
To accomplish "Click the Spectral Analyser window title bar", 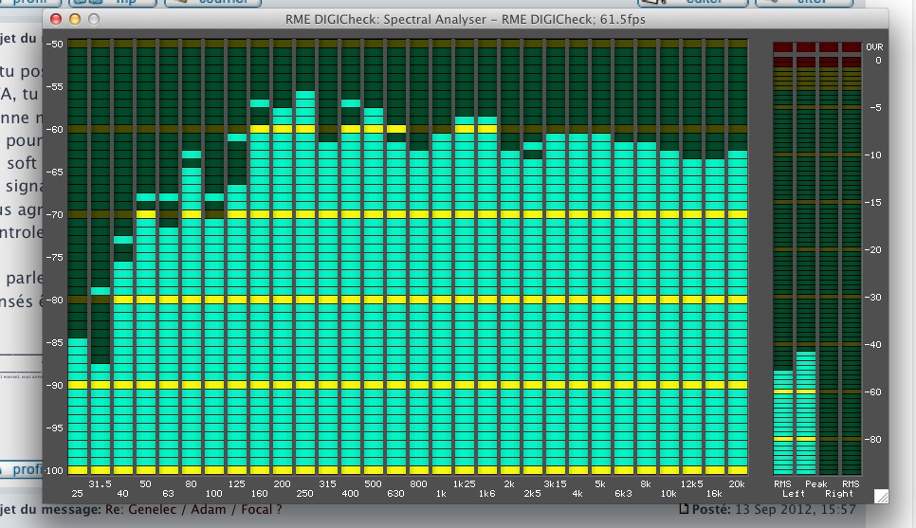I will pos(465,19).
